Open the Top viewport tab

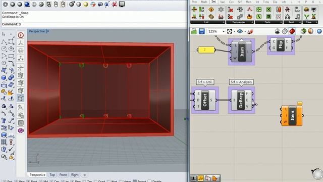[52, 175]
